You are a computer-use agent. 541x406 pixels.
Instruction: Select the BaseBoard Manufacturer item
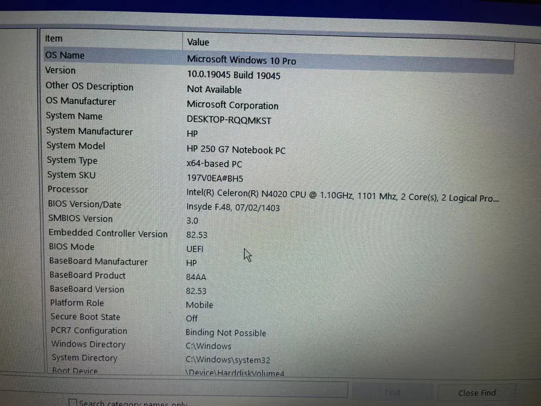click(x=98, y=261)
